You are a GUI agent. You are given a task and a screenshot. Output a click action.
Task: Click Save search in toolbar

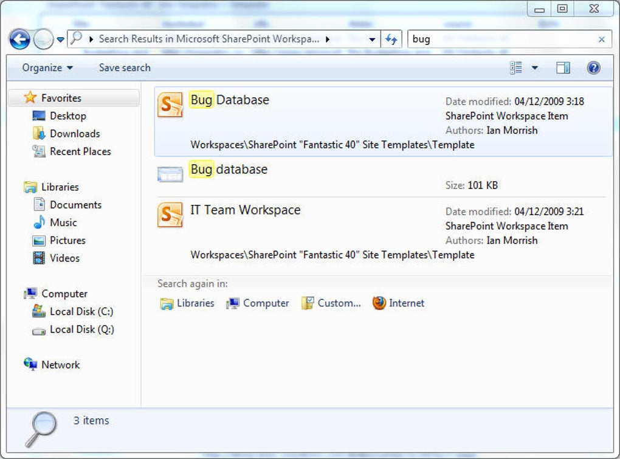tap(125, 67)
